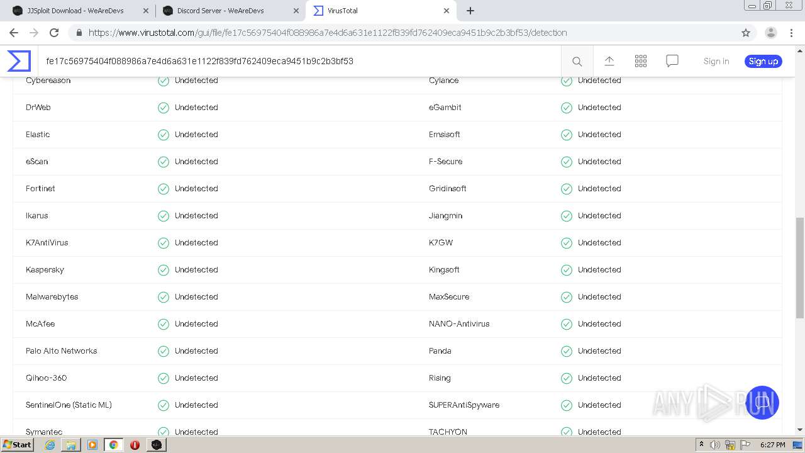Viewport: 805px width, 453px height.
Task: Reload the current page
Action: pyautogui.click(x=54, y=33)
